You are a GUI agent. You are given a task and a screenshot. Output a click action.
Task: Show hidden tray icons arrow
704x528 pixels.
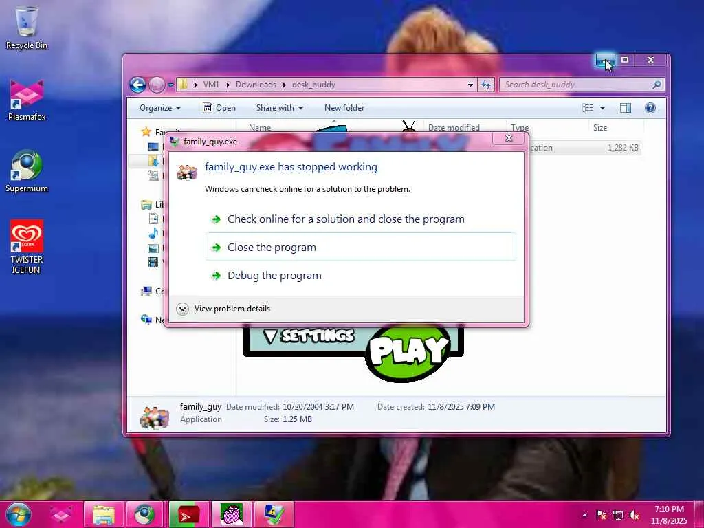pyautogui.click(x=584, y=515)
